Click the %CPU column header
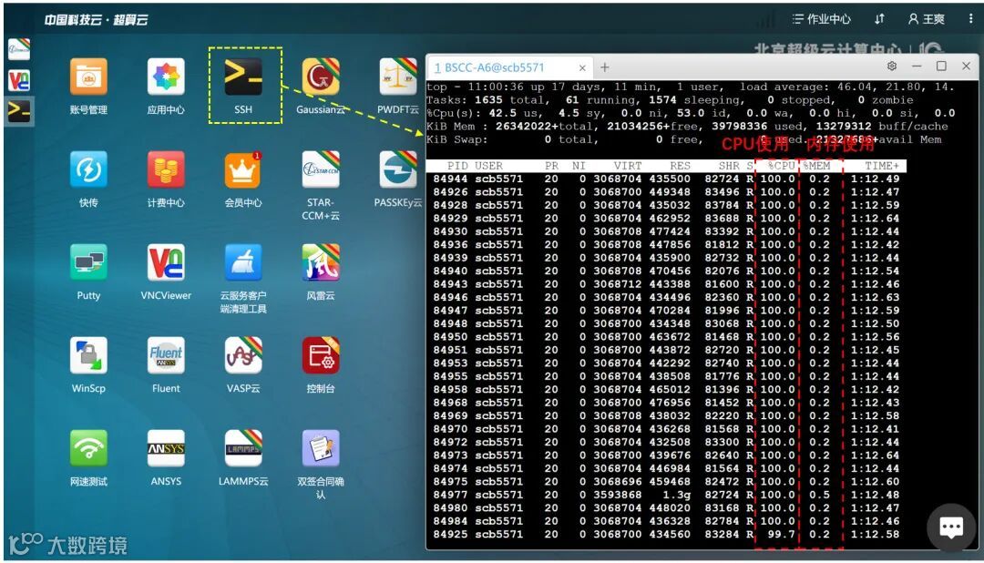 pyautogui.click(x=782, y=166)
